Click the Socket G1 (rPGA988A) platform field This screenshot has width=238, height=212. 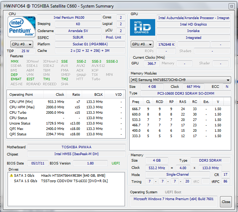coord(90,44)
